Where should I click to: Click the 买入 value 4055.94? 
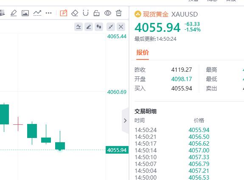click(182, 88)
